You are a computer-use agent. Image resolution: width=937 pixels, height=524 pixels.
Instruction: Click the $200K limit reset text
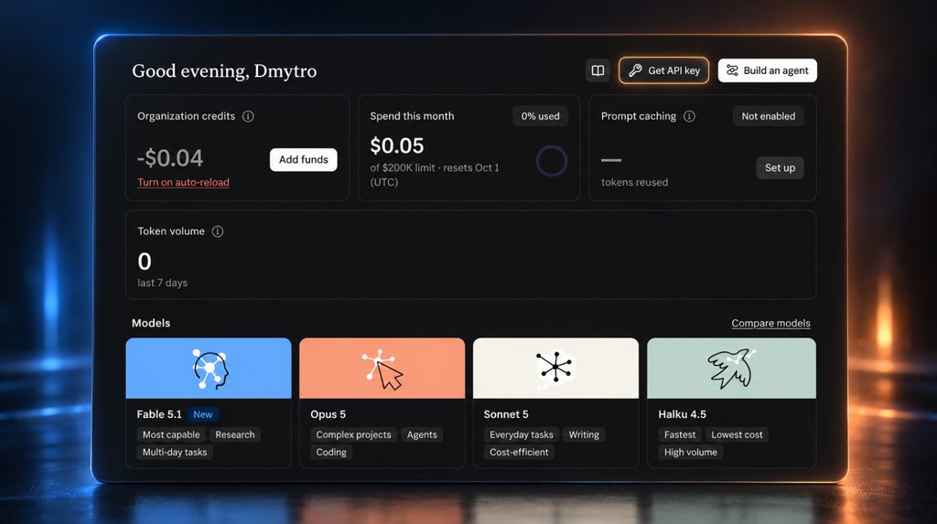pos(435,175)
